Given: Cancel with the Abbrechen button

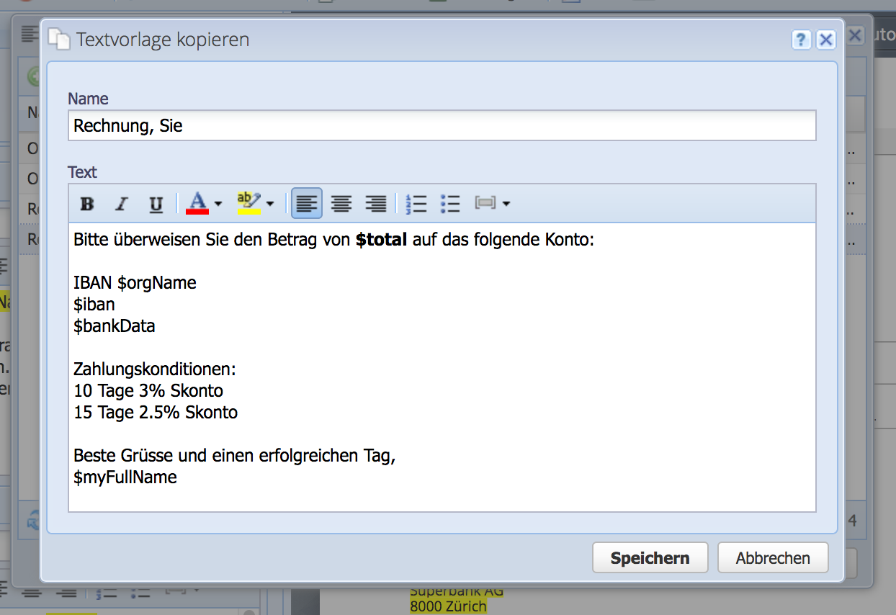Looking at the screenshot, I should point(773,557).
